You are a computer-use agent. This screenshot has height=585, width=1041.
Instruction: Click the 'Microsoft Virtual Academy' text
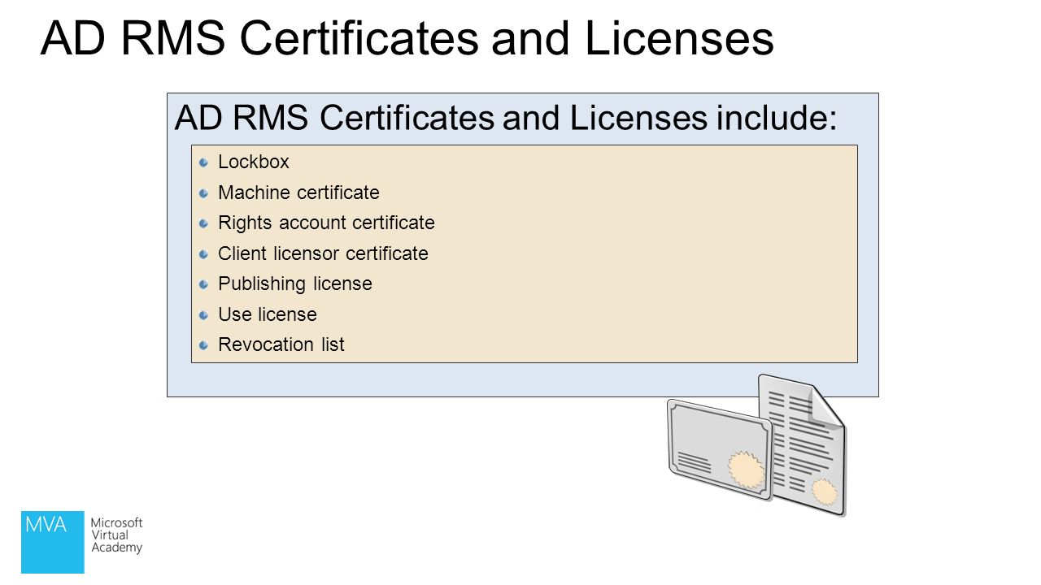[116, 535]
